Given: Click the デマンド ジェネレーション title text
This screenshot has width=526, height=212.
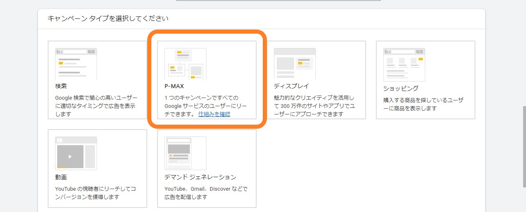Looking at the screenshot, I should point(200,177).
